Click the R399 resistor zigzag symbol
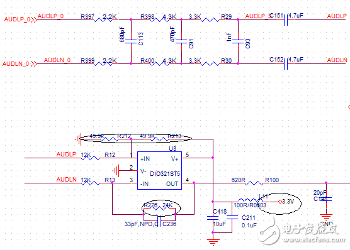 click(103, 64)
